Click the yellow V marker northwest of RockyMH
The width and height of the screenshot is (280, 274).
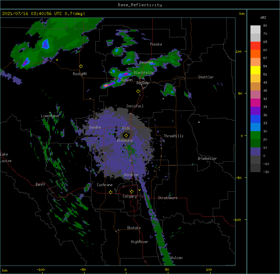point(57,60)
